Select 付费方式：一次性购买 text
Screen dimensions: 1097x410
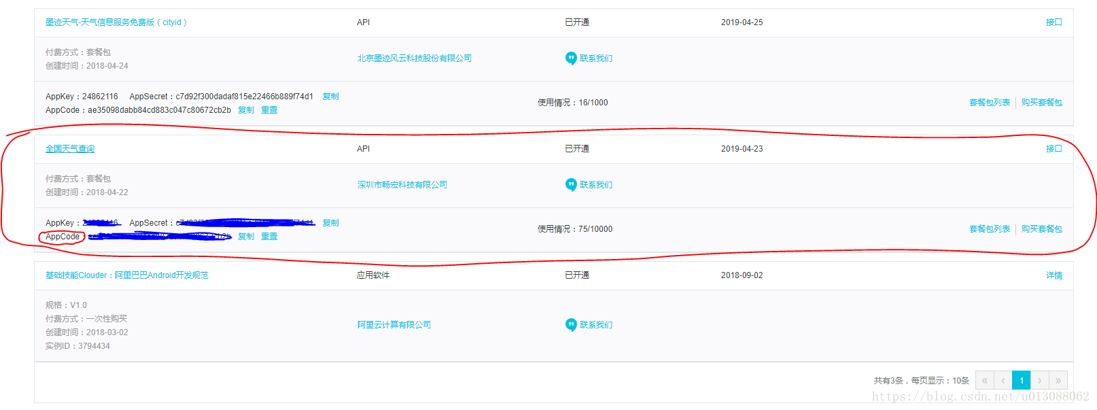[86, 319]
